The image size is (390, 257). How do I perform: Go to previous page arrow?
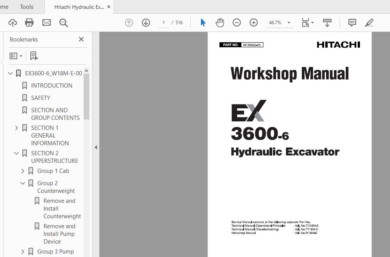[x=129, y=23]
